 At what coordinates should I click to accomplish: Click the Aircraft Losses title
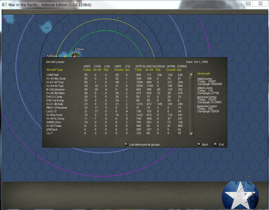click(55, 62)
